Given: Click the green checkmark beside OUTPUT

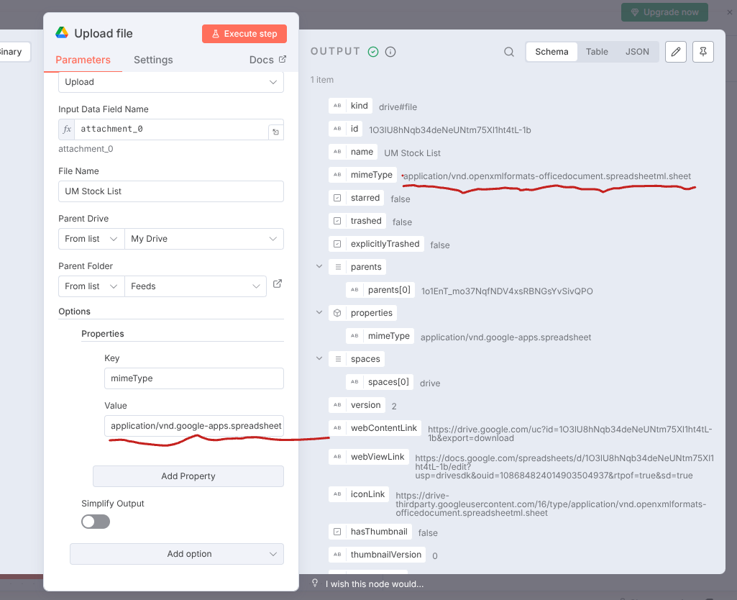Looking at the screenshot, I should pos(372,52).
